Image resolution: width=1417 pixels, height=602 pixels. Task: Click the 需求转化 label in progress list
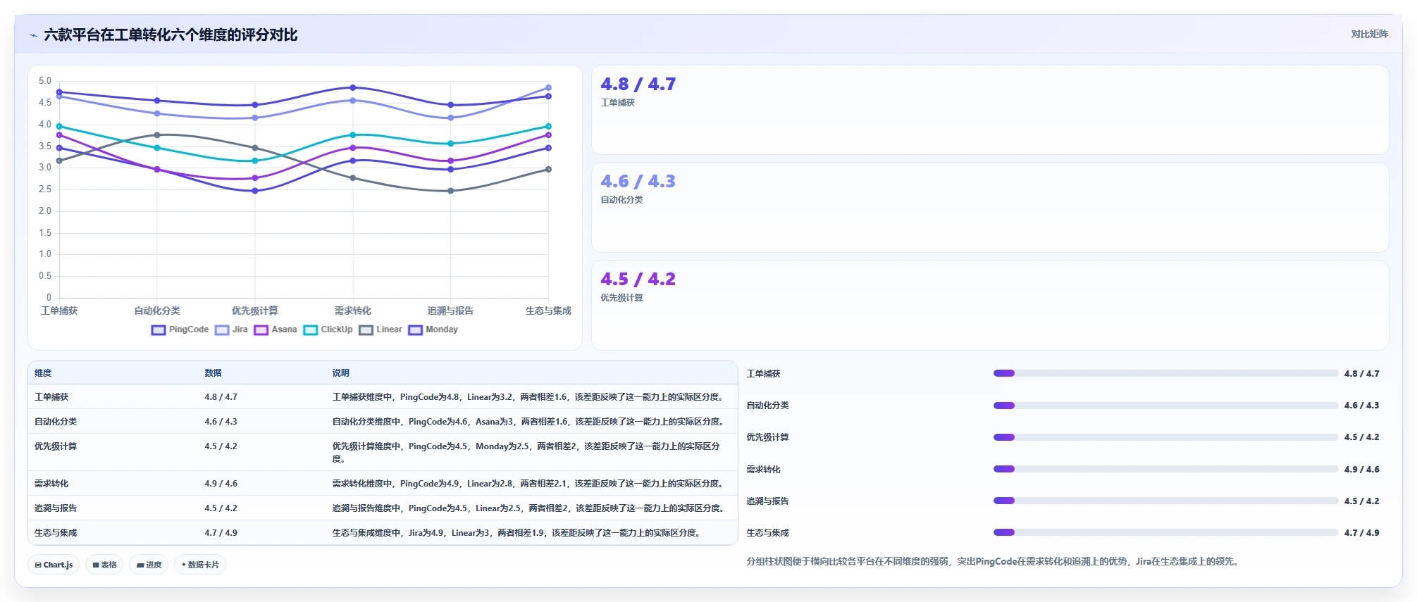coord(764,470)
